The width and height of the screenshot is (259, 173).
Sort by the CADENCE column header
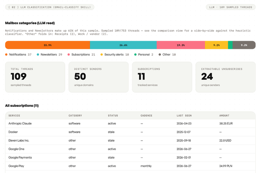(x=146, y=115)
